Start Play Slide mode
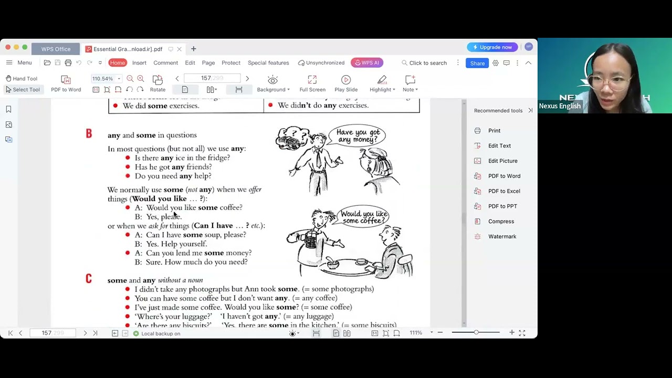The width and height of the screenshot is (672, 378). 346,83
